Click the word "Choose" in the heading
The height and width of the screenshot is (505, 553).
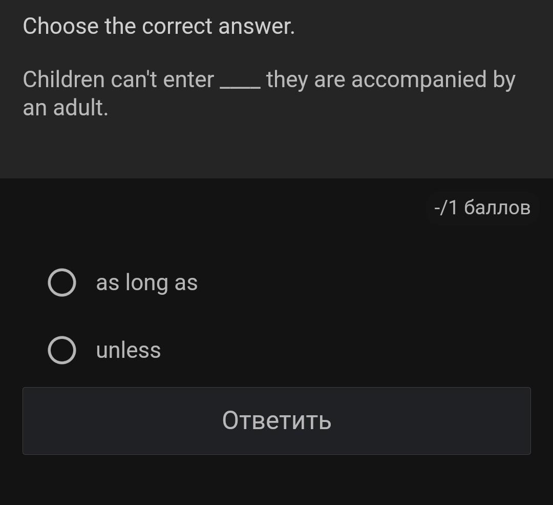[60, 26]
